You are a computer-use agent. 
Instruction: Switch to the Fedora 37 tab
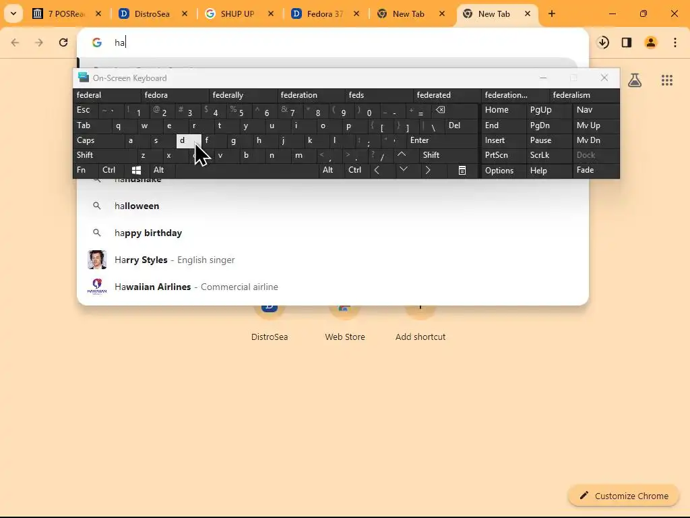coord(325,13)
